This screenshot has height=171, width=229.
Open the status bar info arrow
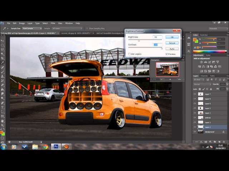point(41,142)
